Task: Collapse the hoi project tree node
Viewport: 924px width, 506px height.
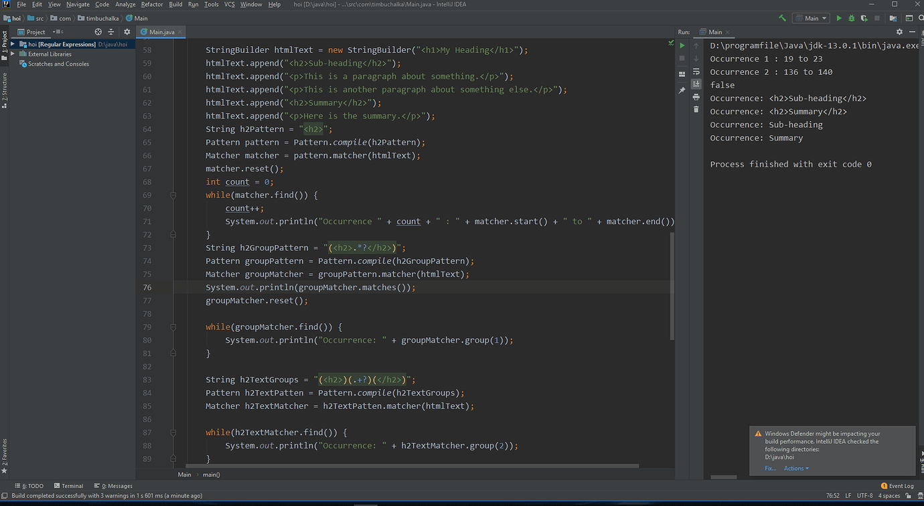Action: pos(14,44)
